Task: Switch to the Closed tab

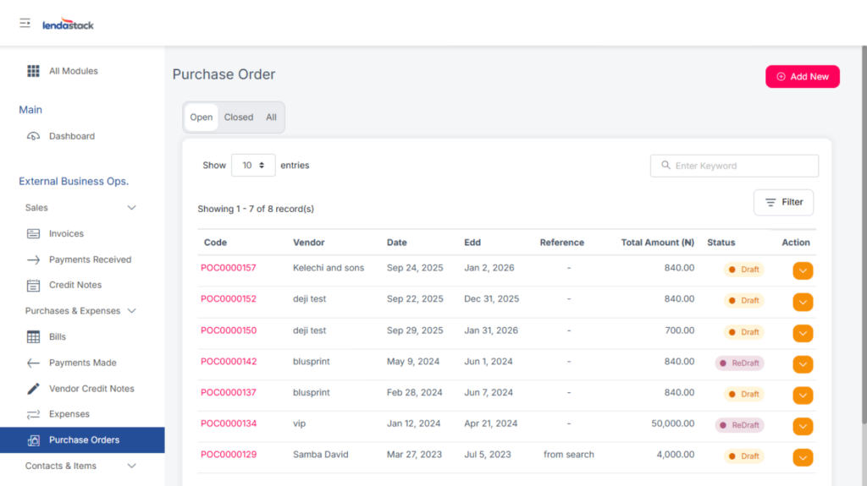Action: pos(239,117)
